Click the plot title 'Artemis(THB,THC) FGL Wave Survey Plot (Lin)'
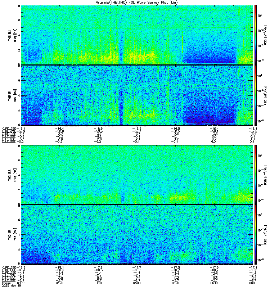Image resolution: width=270 pixels, height=288 pixels. tap(136, 3)
